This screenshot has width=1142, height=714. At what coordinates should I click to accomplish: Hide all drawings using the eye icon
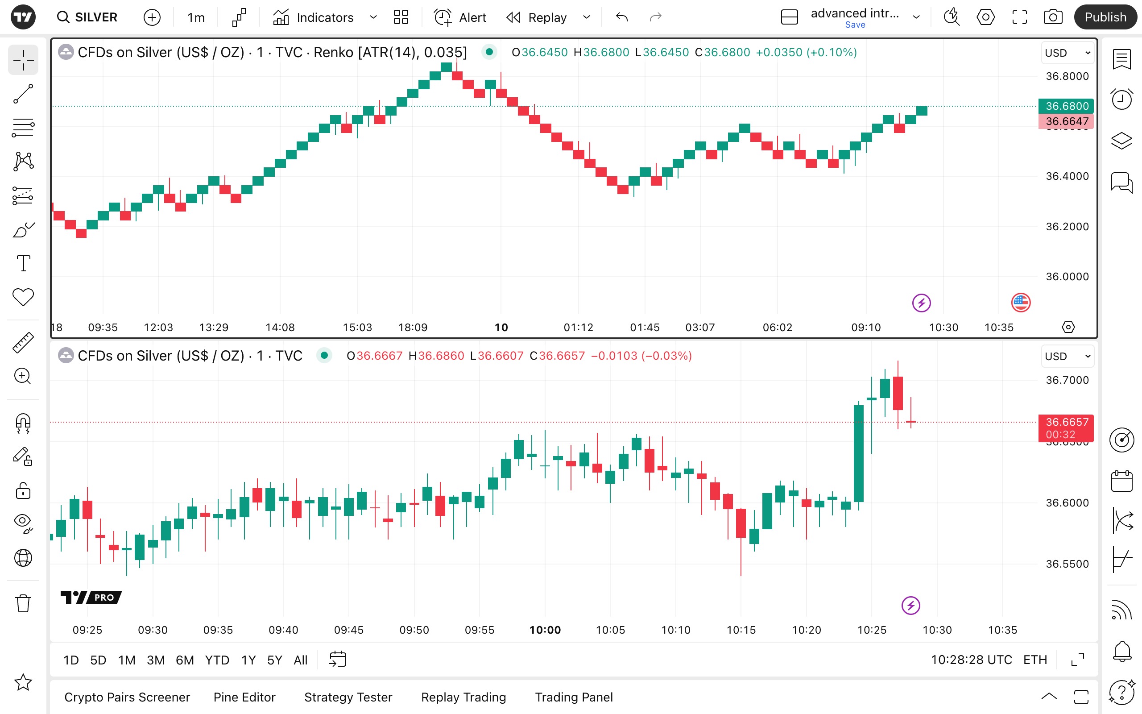coord(23,522)
